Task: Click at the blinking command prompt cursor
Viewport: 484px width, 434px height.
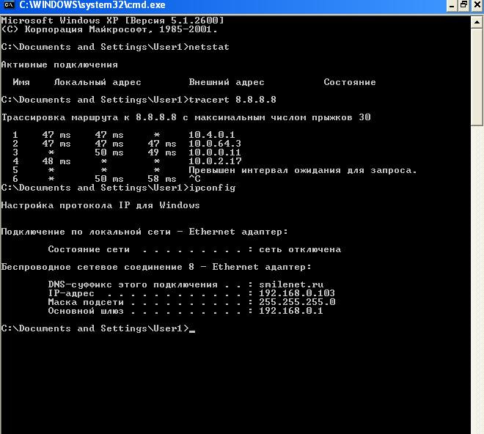Action: (x=192, y=329)
